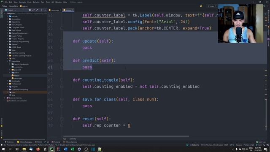Open 4 spaces indent settings

239,145
